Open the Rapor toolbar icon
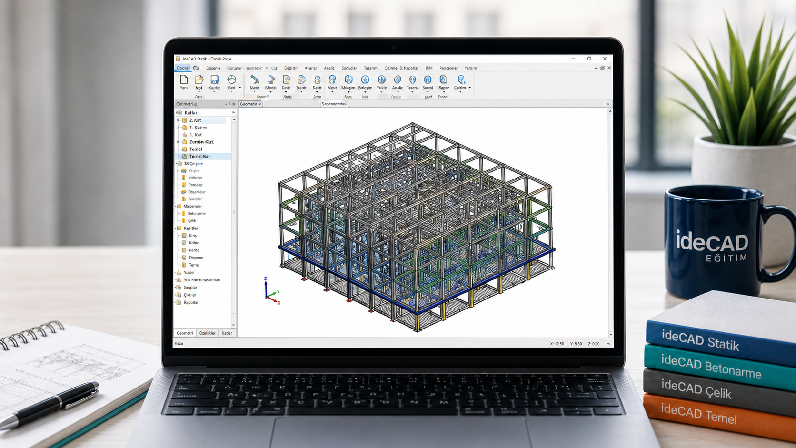796x448 pixels. (443, 80)
